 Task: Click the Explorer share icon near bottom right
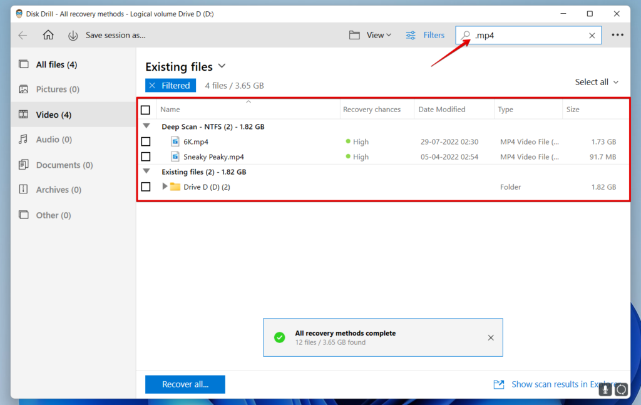498,384
